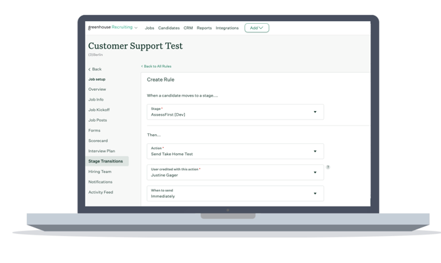Screen dimensions: 441x263
Task: Go Back in the sidebar
Action: pos(95,69)
